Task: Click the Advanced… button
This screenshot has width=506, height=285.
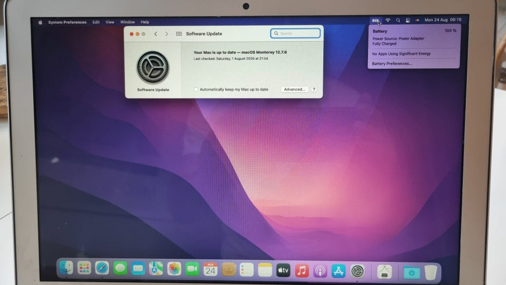Action: point(294,89)
